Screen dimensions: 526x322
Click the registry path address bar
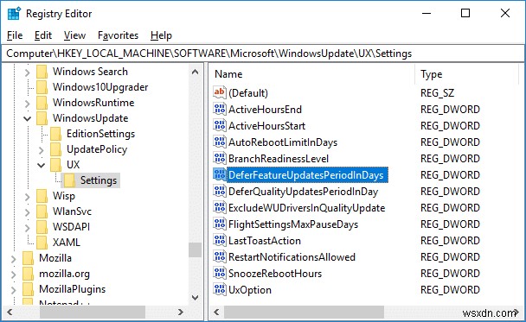263,54
